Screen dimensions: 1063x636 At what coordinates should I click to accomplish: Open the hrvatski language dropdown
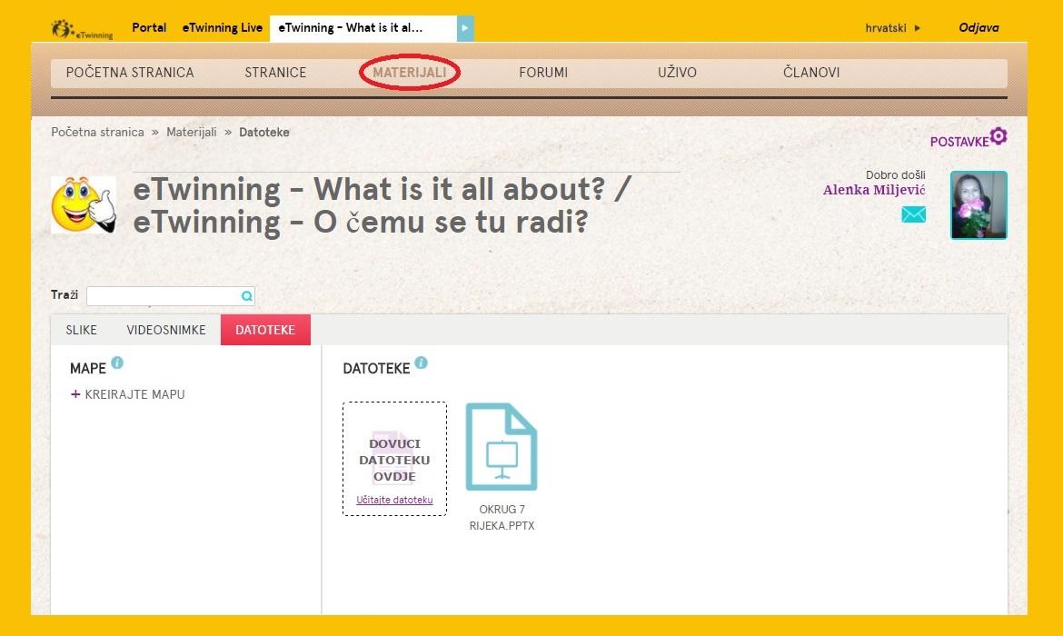point(893,28)
